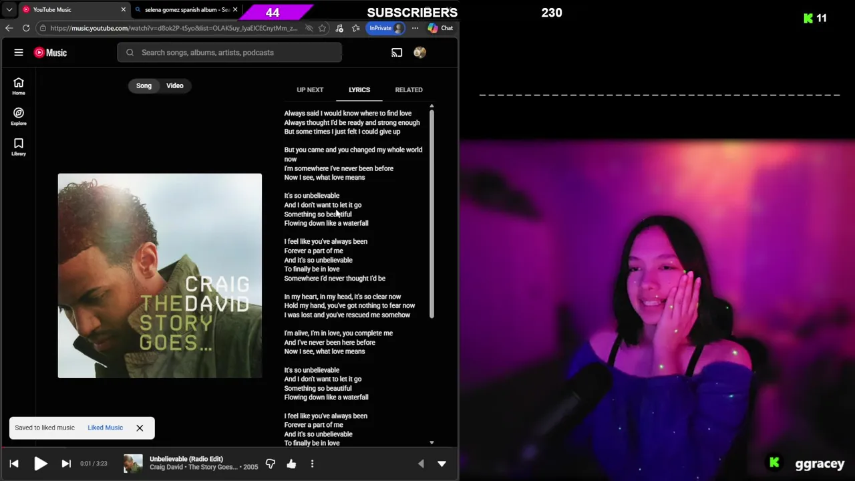855x481 pixels.
Task: Click lyric "Flowing down like a waterfall" first chorus
Action: 326,223
